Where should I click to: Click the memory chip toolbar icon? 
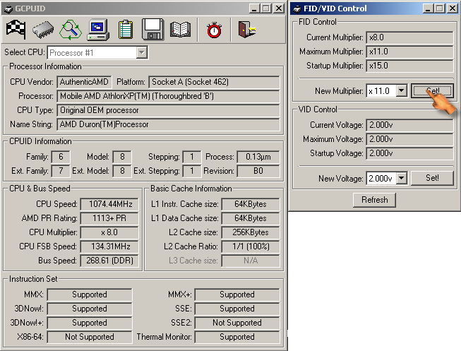click(42, 30)
